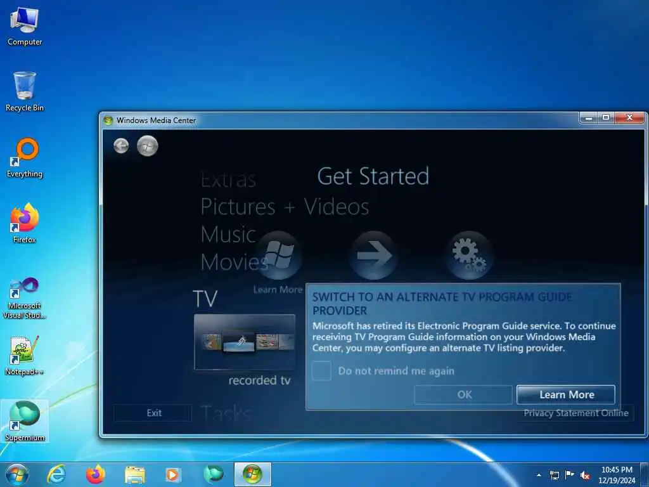
Task: Open the Action Center flag icon
Action: [x=570, y=475]
